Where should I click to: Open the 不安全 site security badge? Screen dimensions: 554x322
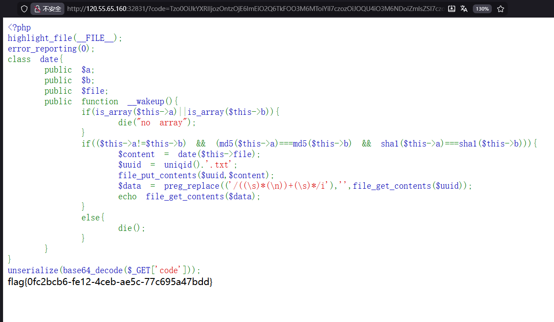(48, 9)
